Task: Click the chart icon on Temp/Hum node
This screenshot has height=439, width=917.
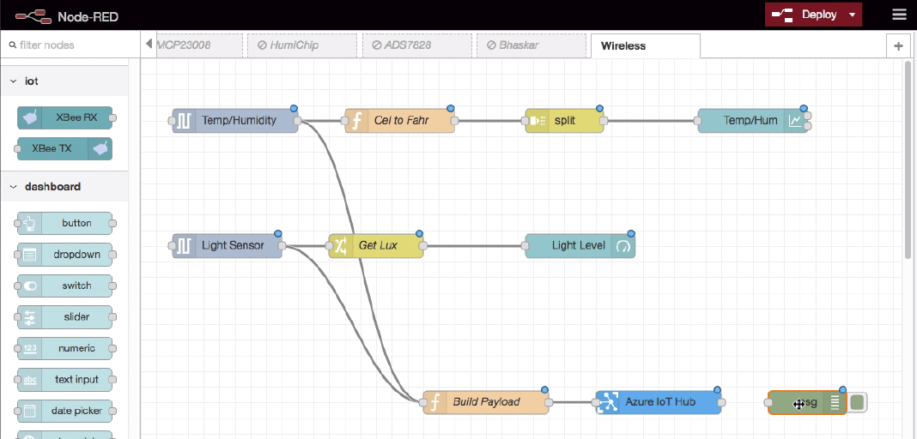Action: [796, 121]
